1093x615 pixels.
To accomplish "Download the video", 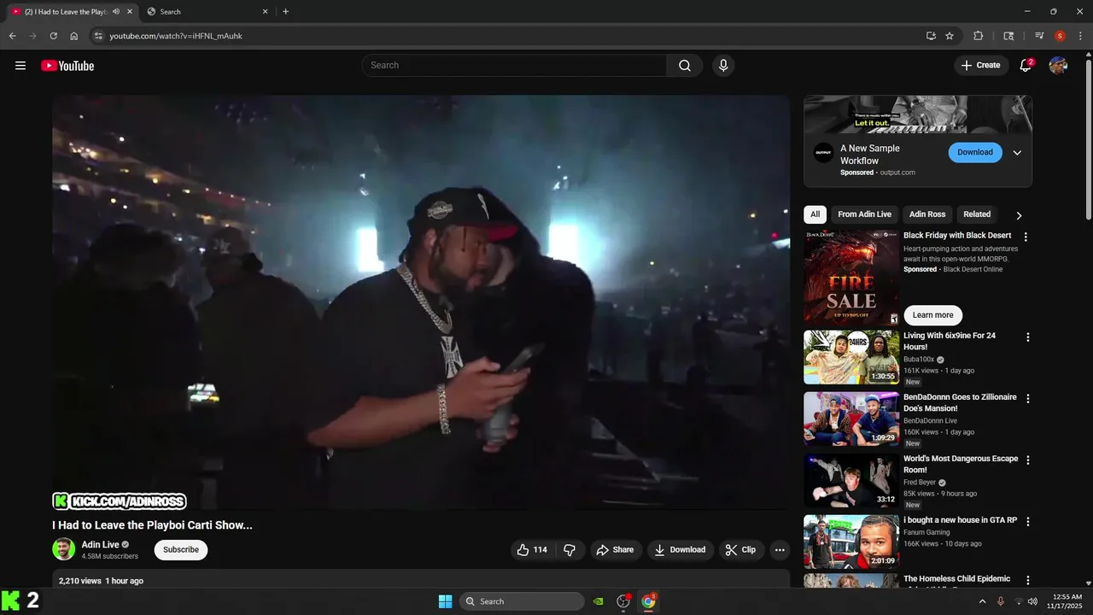I will click(681, 550).
